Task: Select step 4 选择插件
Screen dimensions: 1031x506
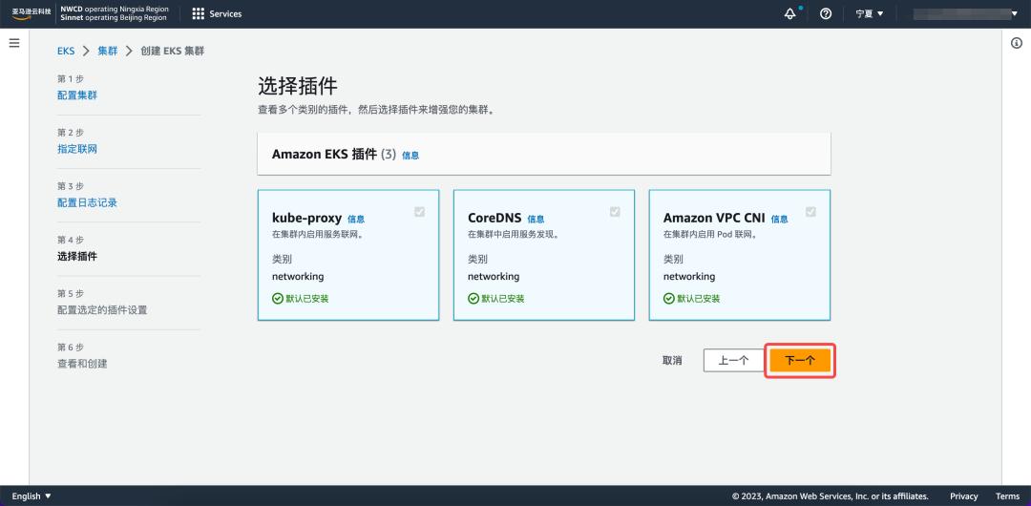Action: tap(77, 257)
